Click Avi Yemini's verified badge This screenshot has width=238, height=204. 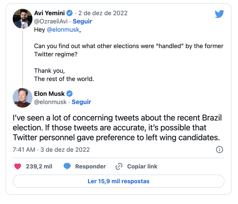70,13
